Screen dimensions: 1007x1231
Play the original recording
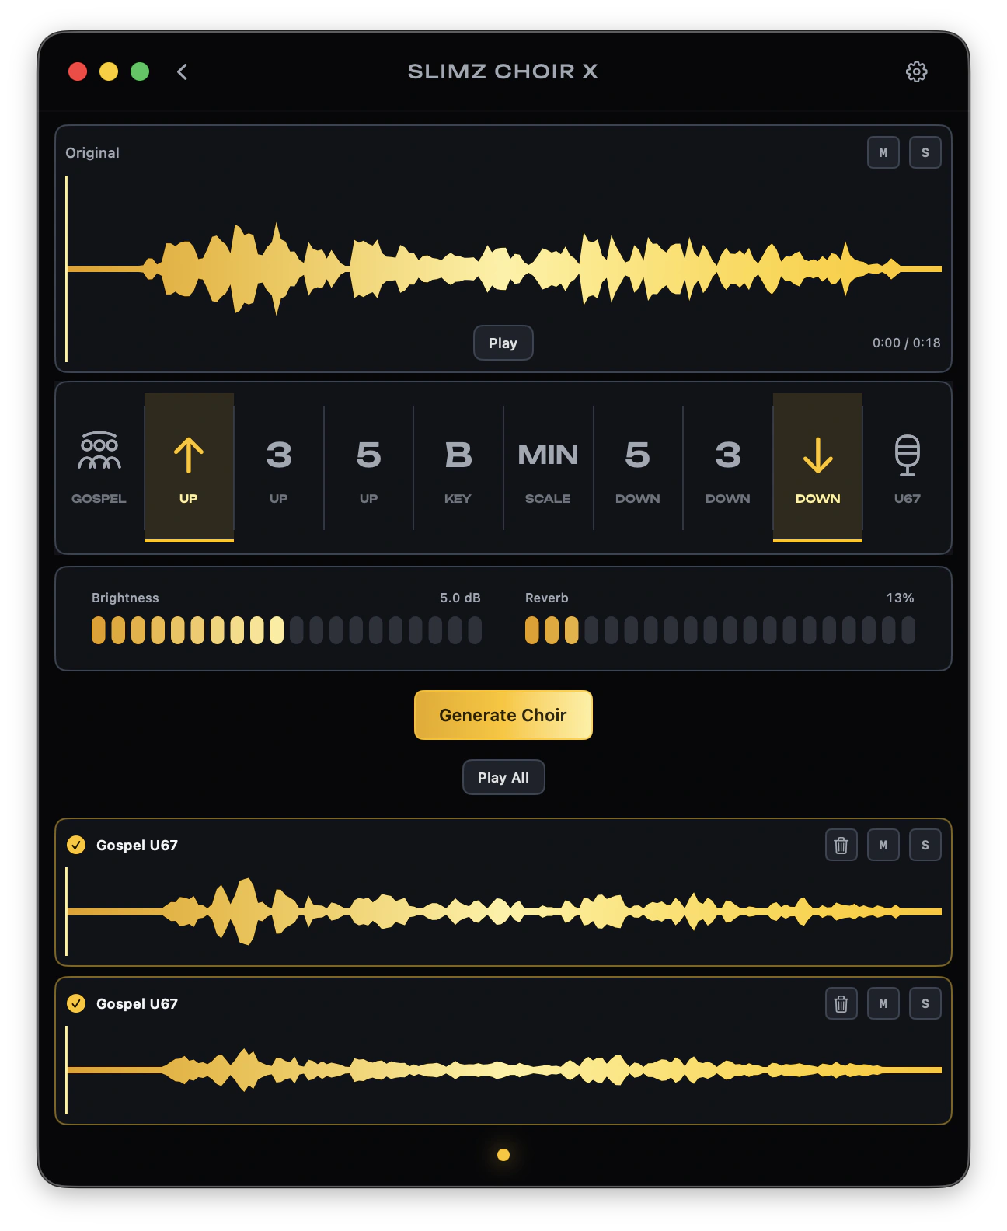coord(503,343)
